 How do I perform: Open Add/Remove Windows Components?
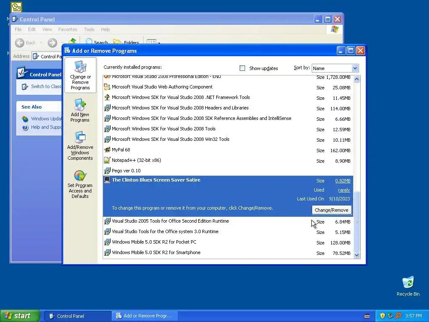pos(80,145)
